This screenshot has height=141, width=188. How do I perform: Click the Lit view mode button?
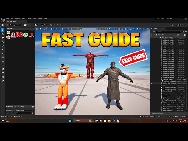52,29
